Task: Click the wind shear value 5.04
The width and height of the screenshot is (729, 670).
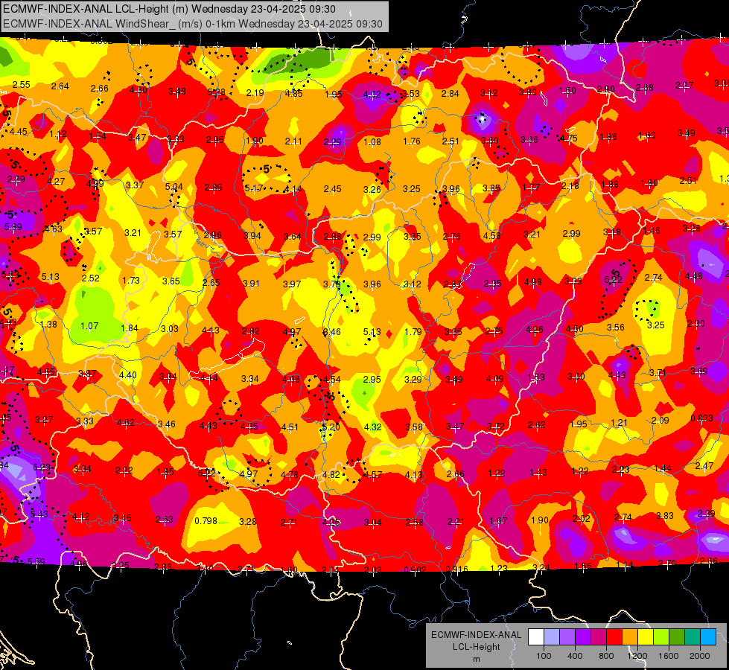Action: pyautogui.click(x=174, y=186)
